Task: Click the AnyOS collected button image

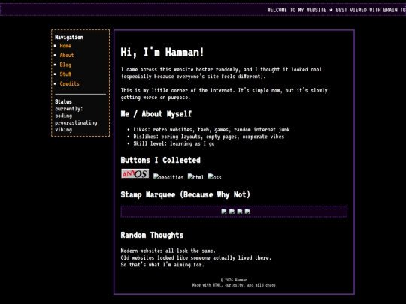Action: tap(135, 173)
